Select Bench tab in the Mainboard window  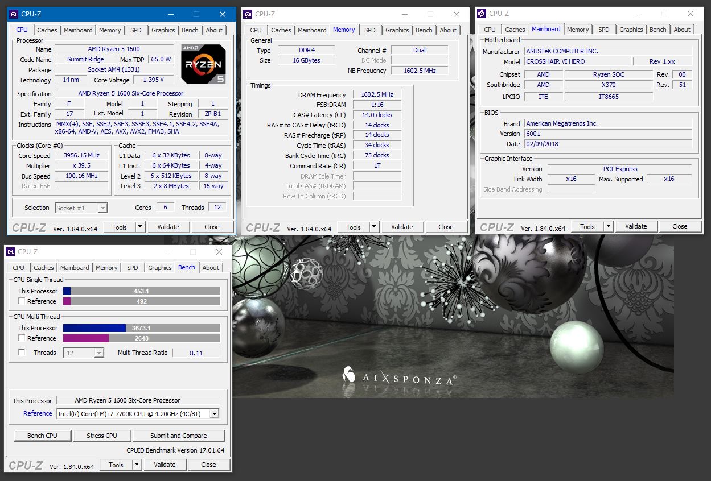pyautogui.click(x=657, y=30)
